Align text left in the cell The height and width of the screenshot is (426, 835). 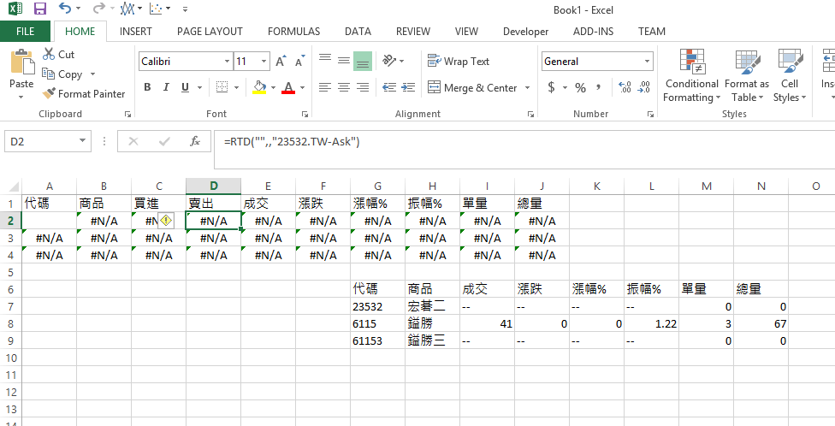click(x=325, y=87)
